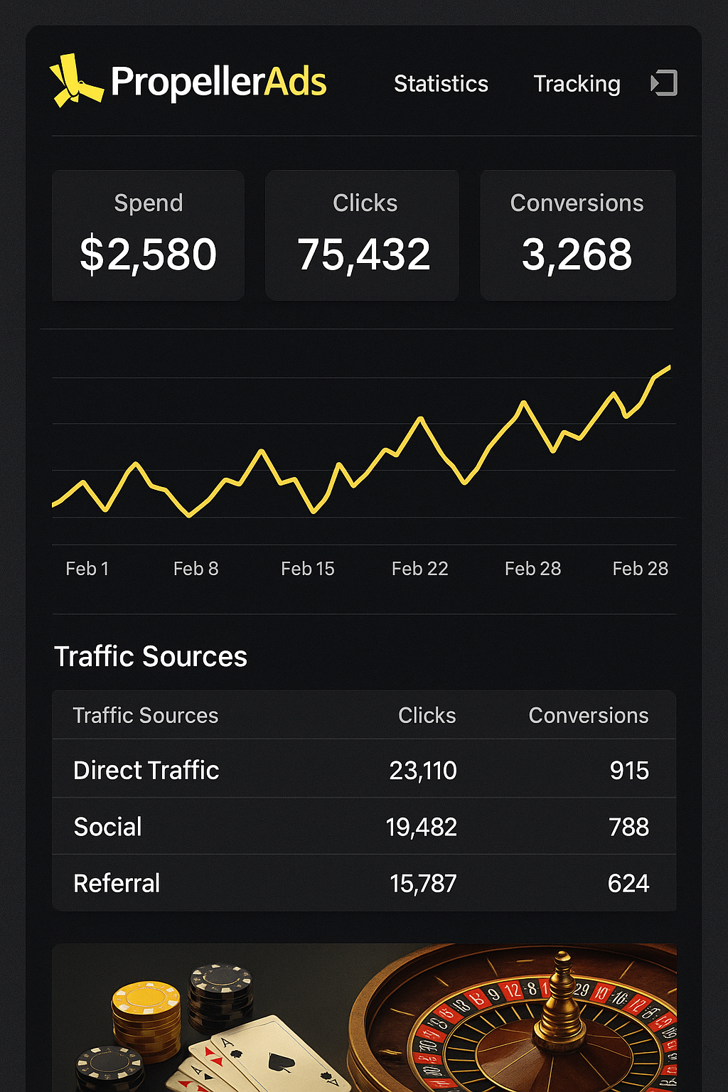The width and height of the screenshot is (728, 1092).
Task: Sort by Traffic Sources column header
Action: pos(145,715)
